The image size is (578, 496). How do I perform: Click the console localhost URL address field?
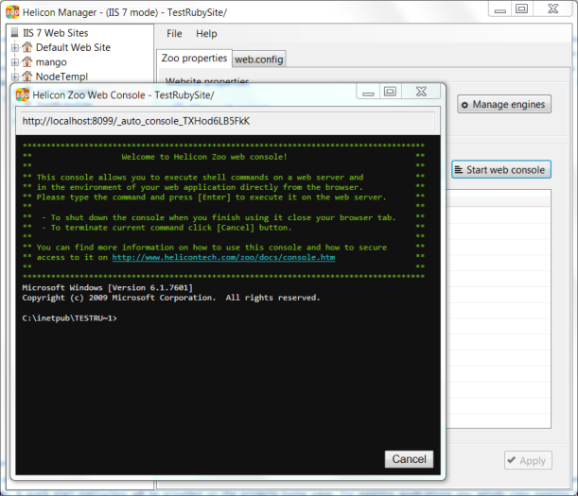227,121
